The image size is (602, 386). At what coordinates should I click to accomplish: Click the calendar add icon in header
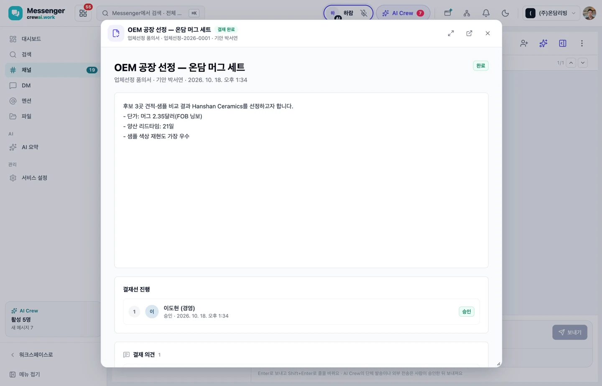(448, 13)
